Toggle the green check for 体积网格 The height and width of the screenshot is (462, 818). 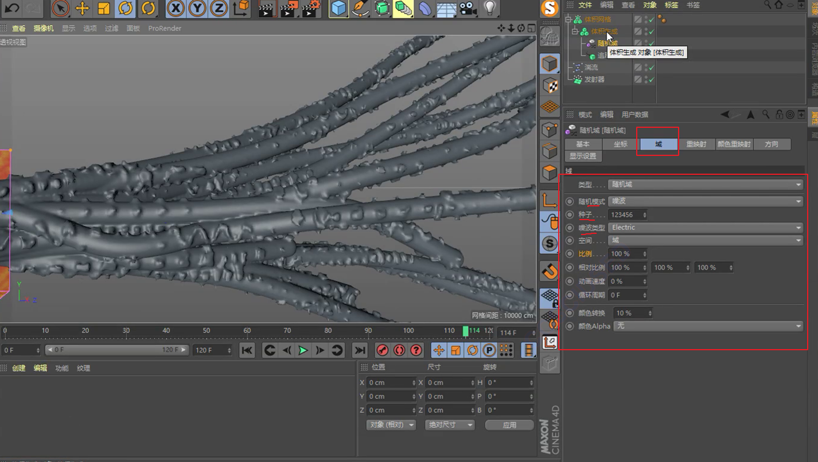652,20
